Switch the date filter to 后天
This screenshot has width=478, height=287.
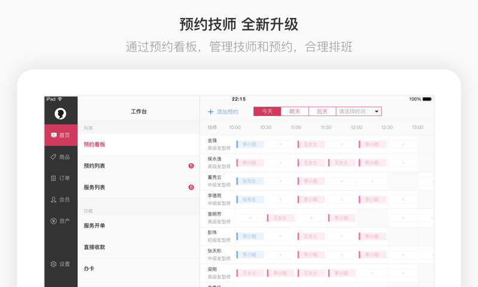coord(322,111)
